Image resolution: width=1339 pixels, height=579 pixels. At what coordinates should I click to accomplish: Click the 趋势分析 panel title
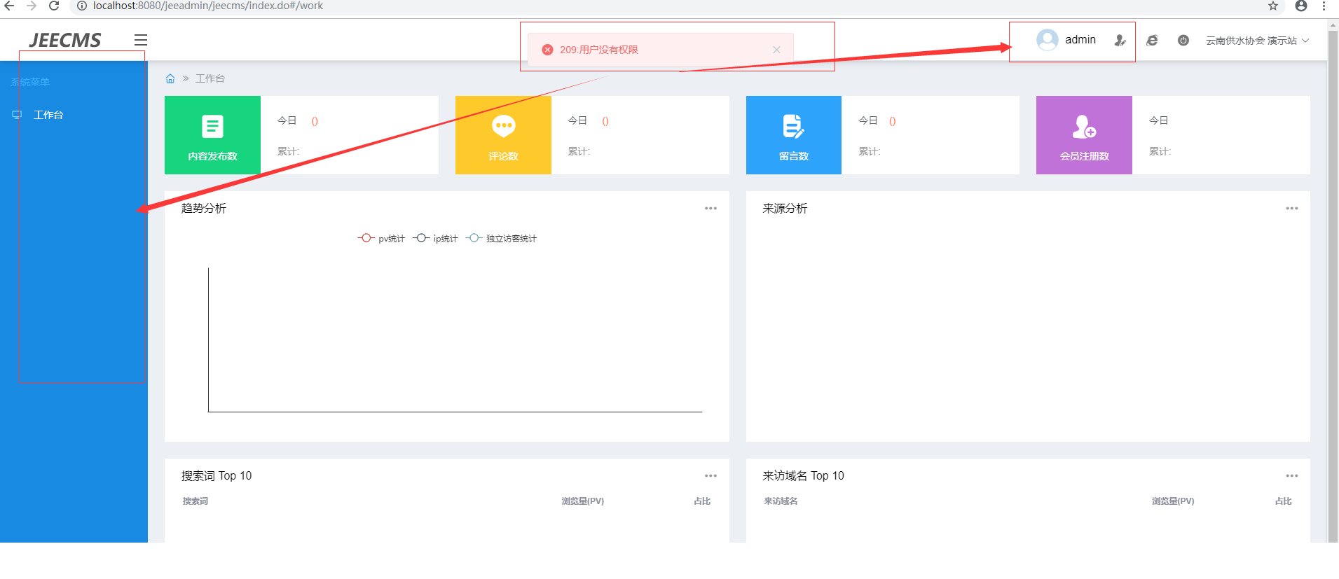(x=204, y=209)
